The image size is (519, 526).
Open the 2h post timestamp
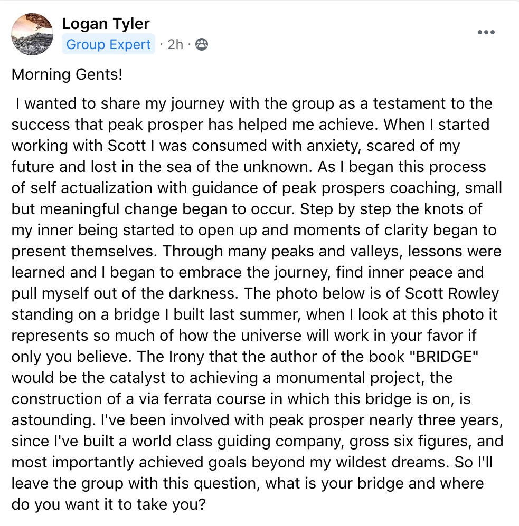(175, 45)
